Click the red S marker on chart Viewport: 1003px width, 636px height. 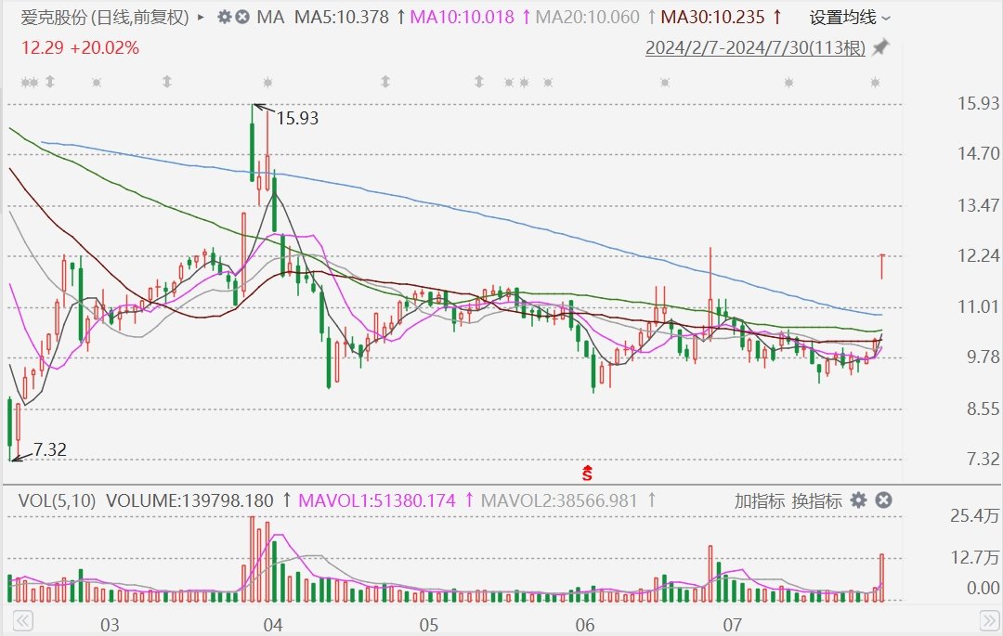point(587,473)
